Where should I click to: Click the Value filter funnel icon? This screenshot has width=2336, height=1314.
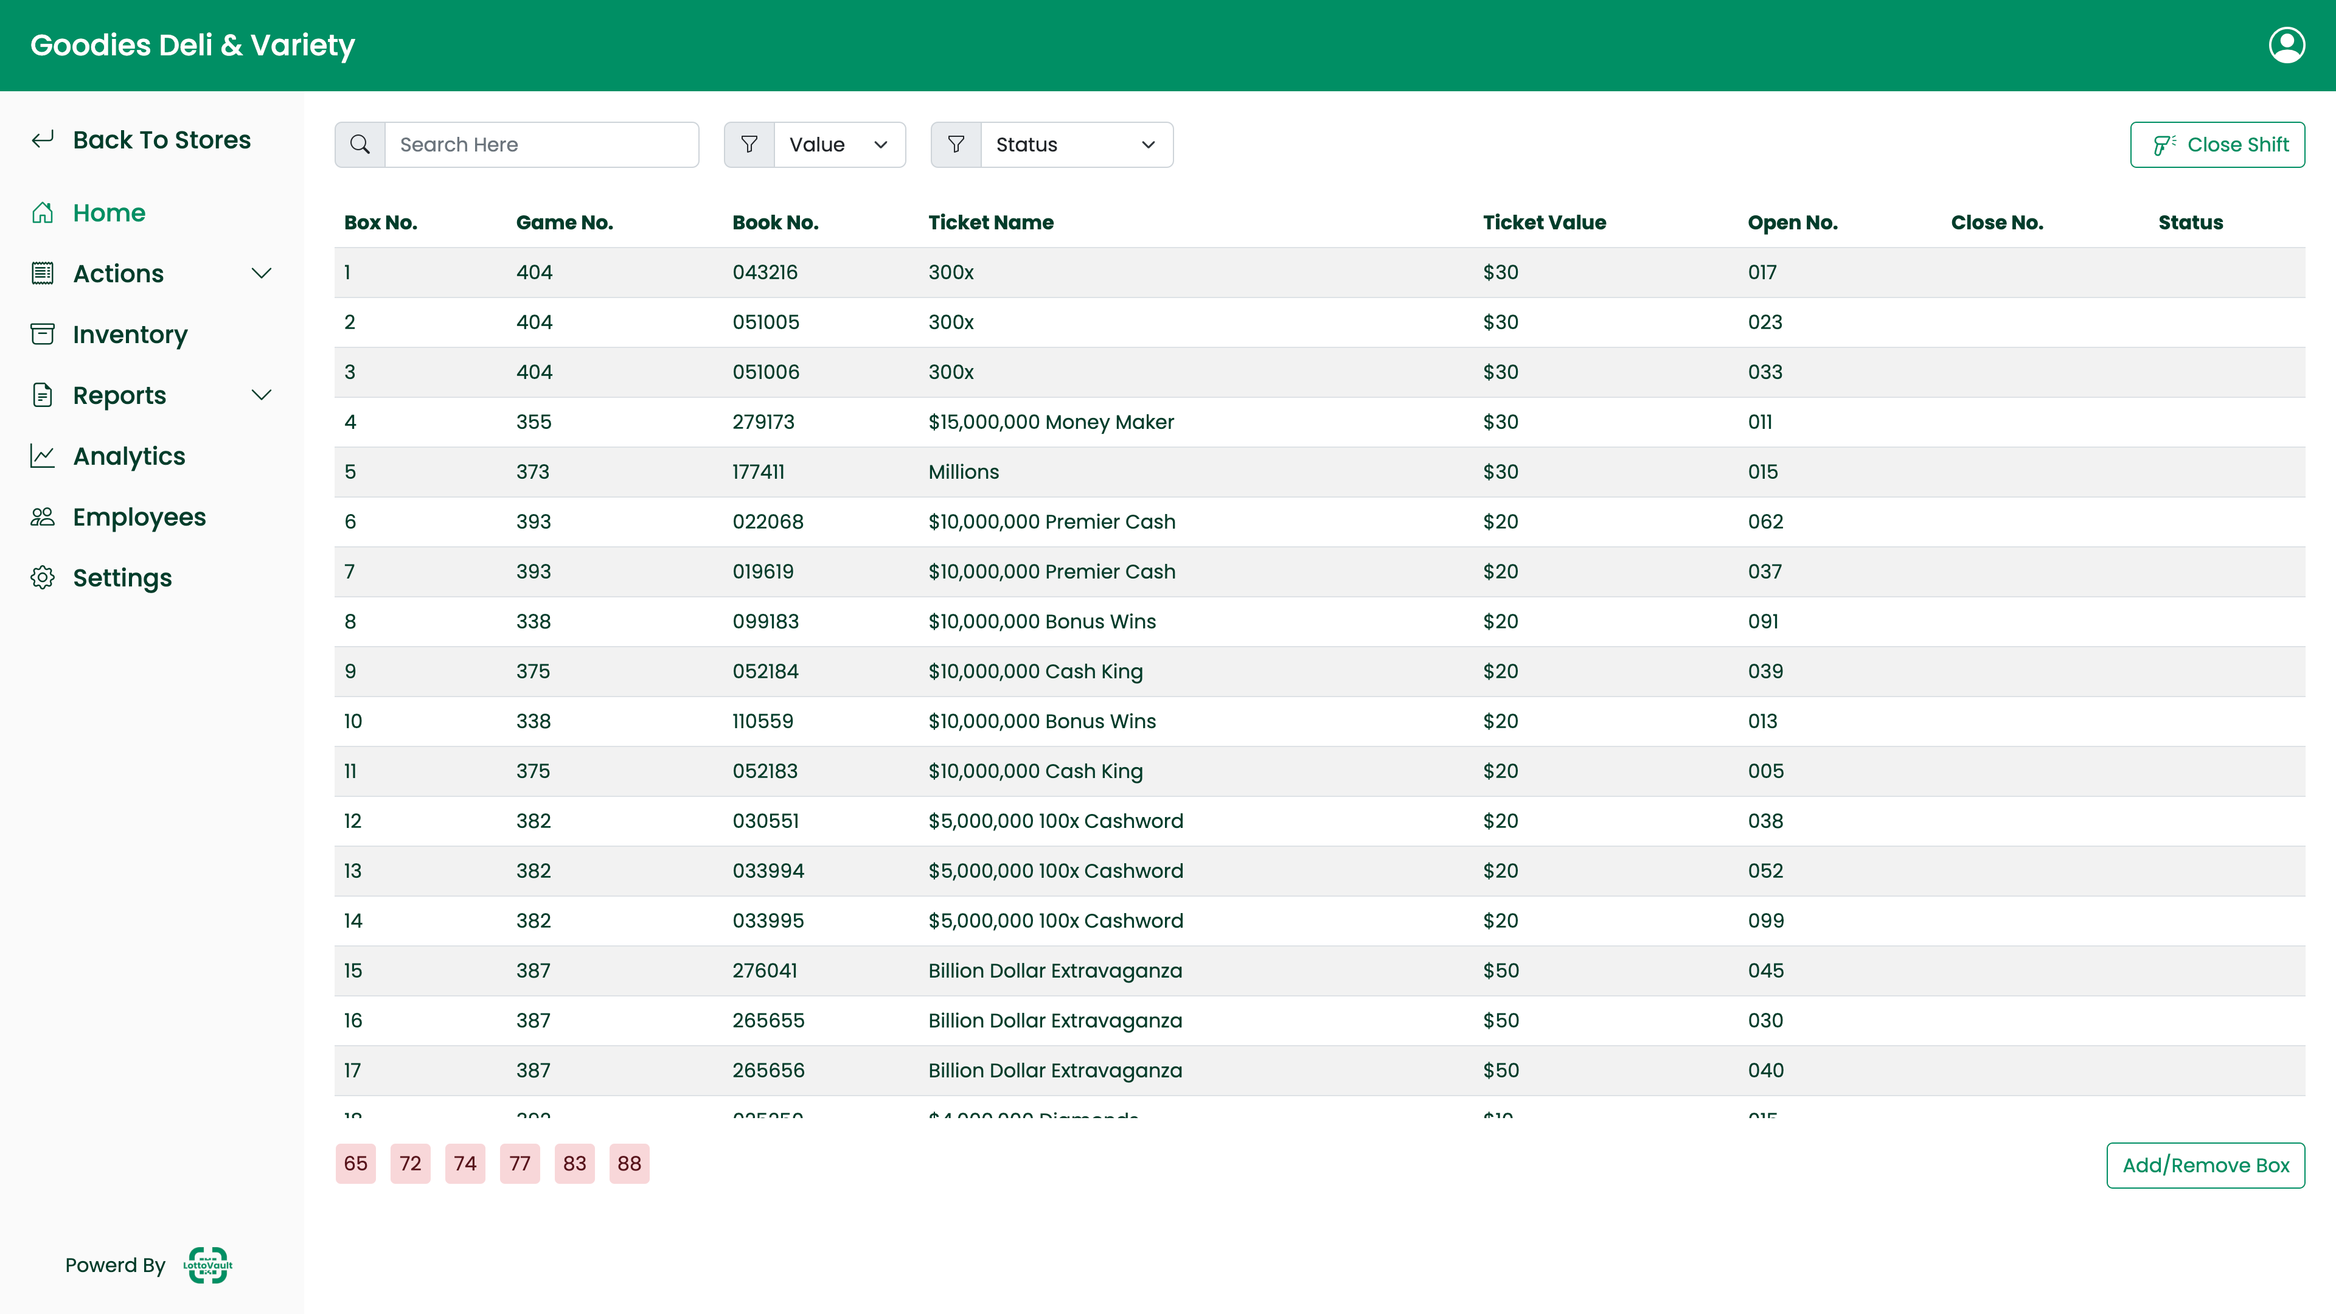click(x=749, y=145)
